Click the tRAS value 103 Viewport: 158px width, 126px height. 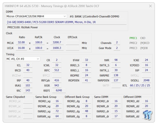pyautogui.click(x=28, y=85)
